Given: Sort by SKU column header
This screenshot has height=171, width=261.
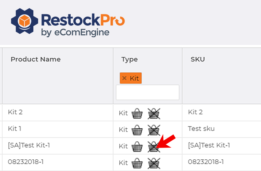Looking at the screenshot, I should [x=198, y=59].
